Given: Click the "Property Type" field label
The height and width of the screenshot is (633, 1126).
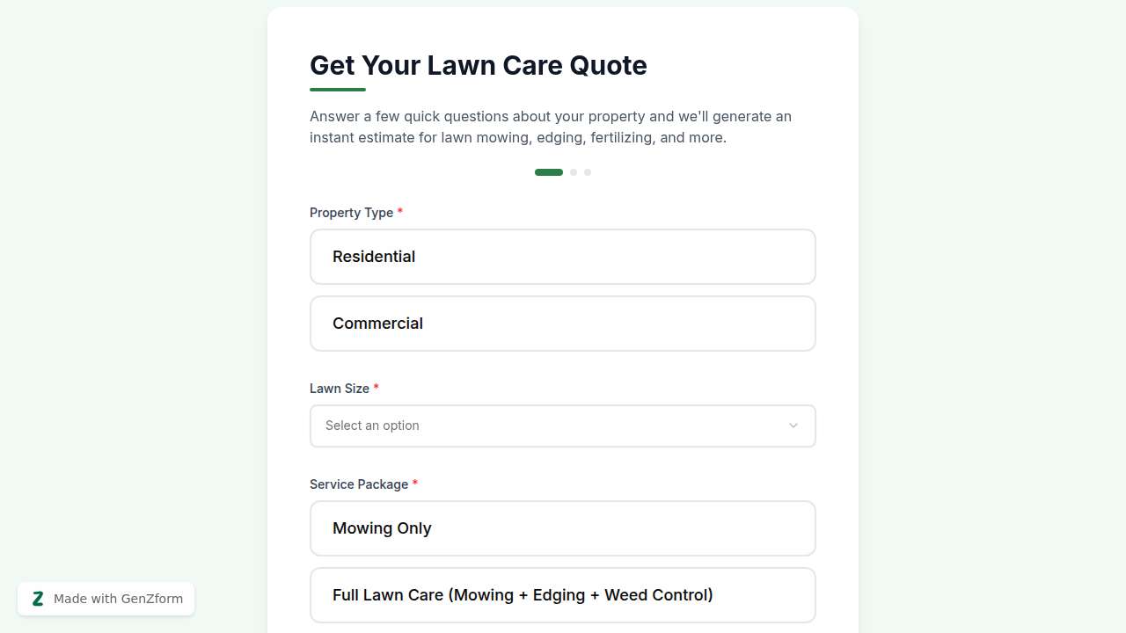Looking at the screenshot, I should pyautogui.click(x=351, y=213).
